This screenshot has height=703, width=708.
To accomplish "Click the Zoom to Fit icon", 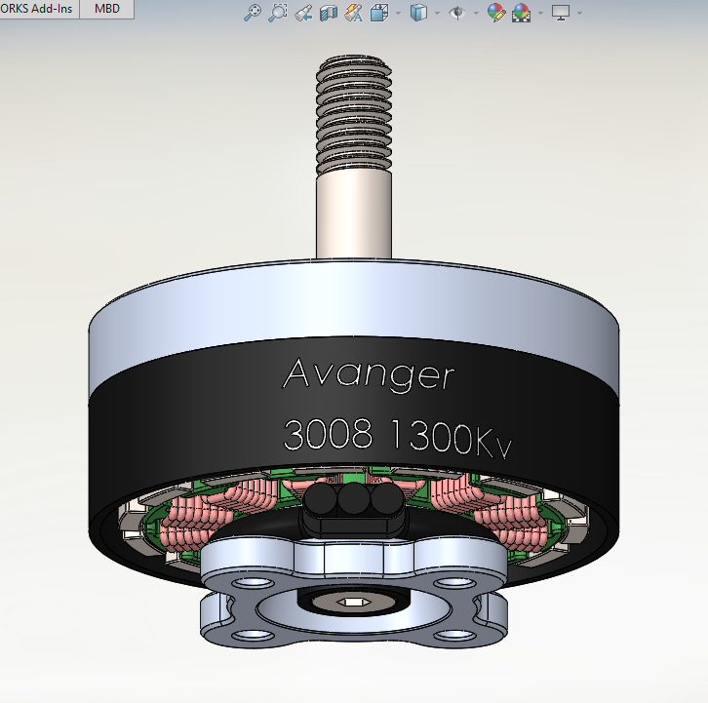I will [252, 13].
